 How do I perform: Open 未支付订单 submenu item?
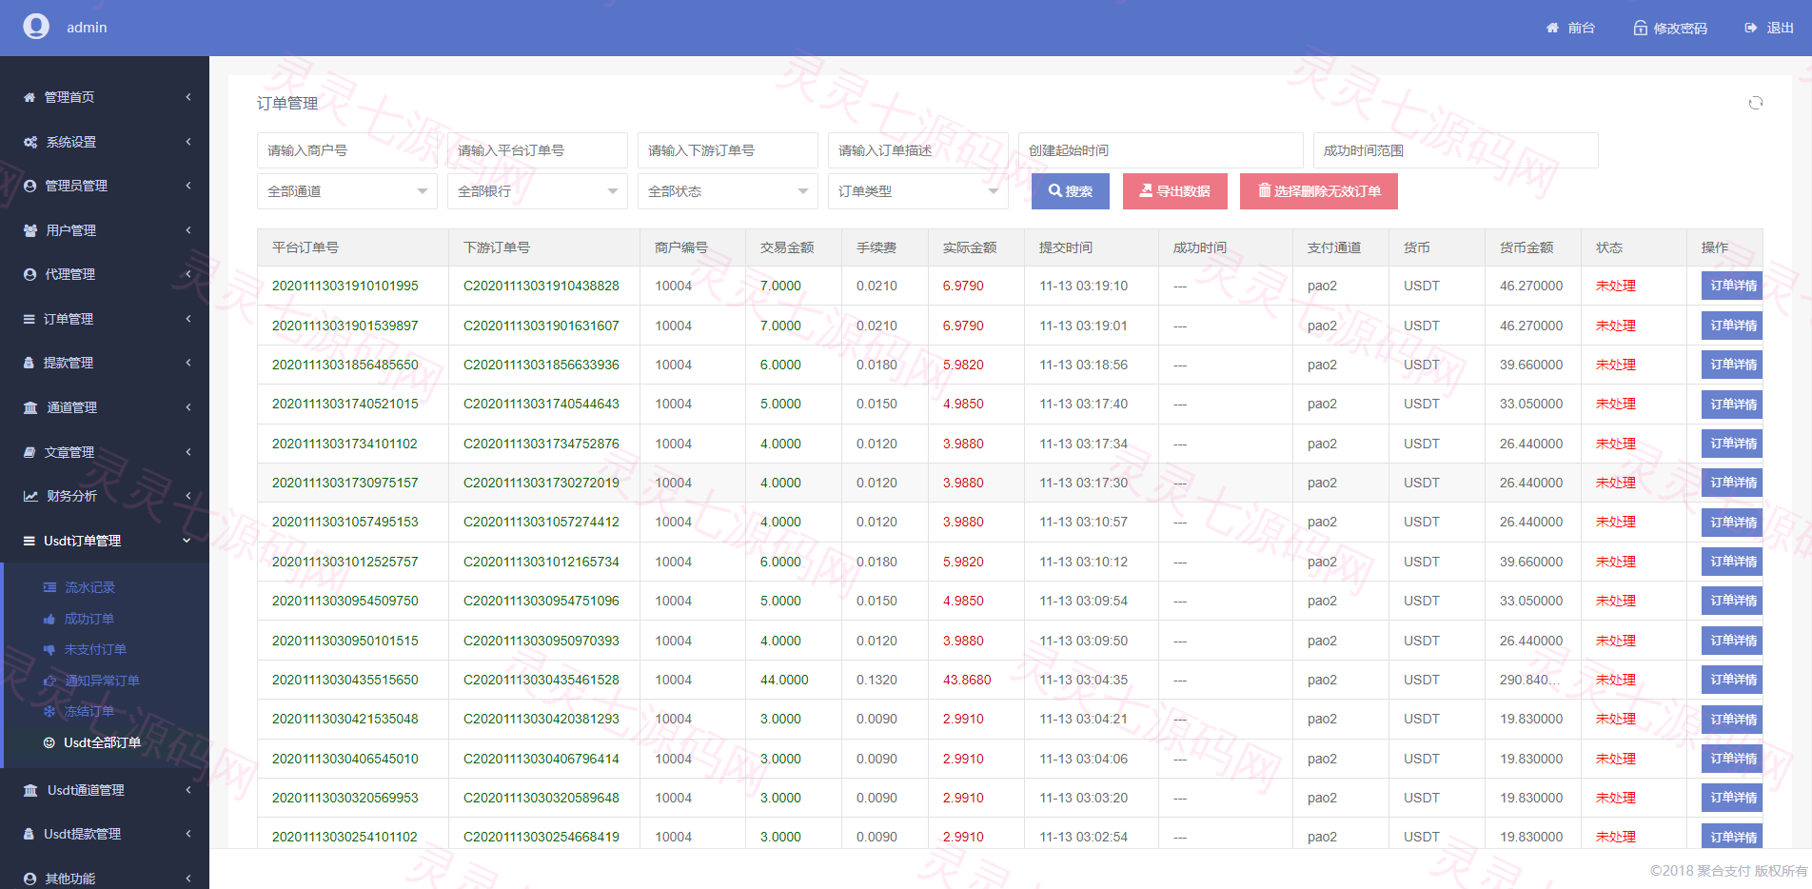point(95,649)
